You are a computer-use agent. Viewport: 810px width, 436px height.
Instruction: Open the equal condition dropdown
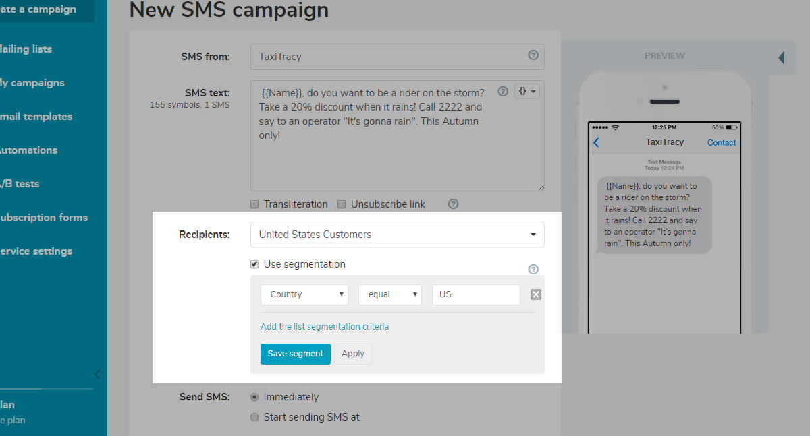point(389,294)
